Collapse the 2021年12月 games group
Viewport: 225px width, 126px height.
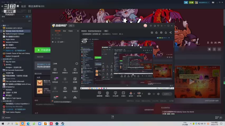pos(2,59)
